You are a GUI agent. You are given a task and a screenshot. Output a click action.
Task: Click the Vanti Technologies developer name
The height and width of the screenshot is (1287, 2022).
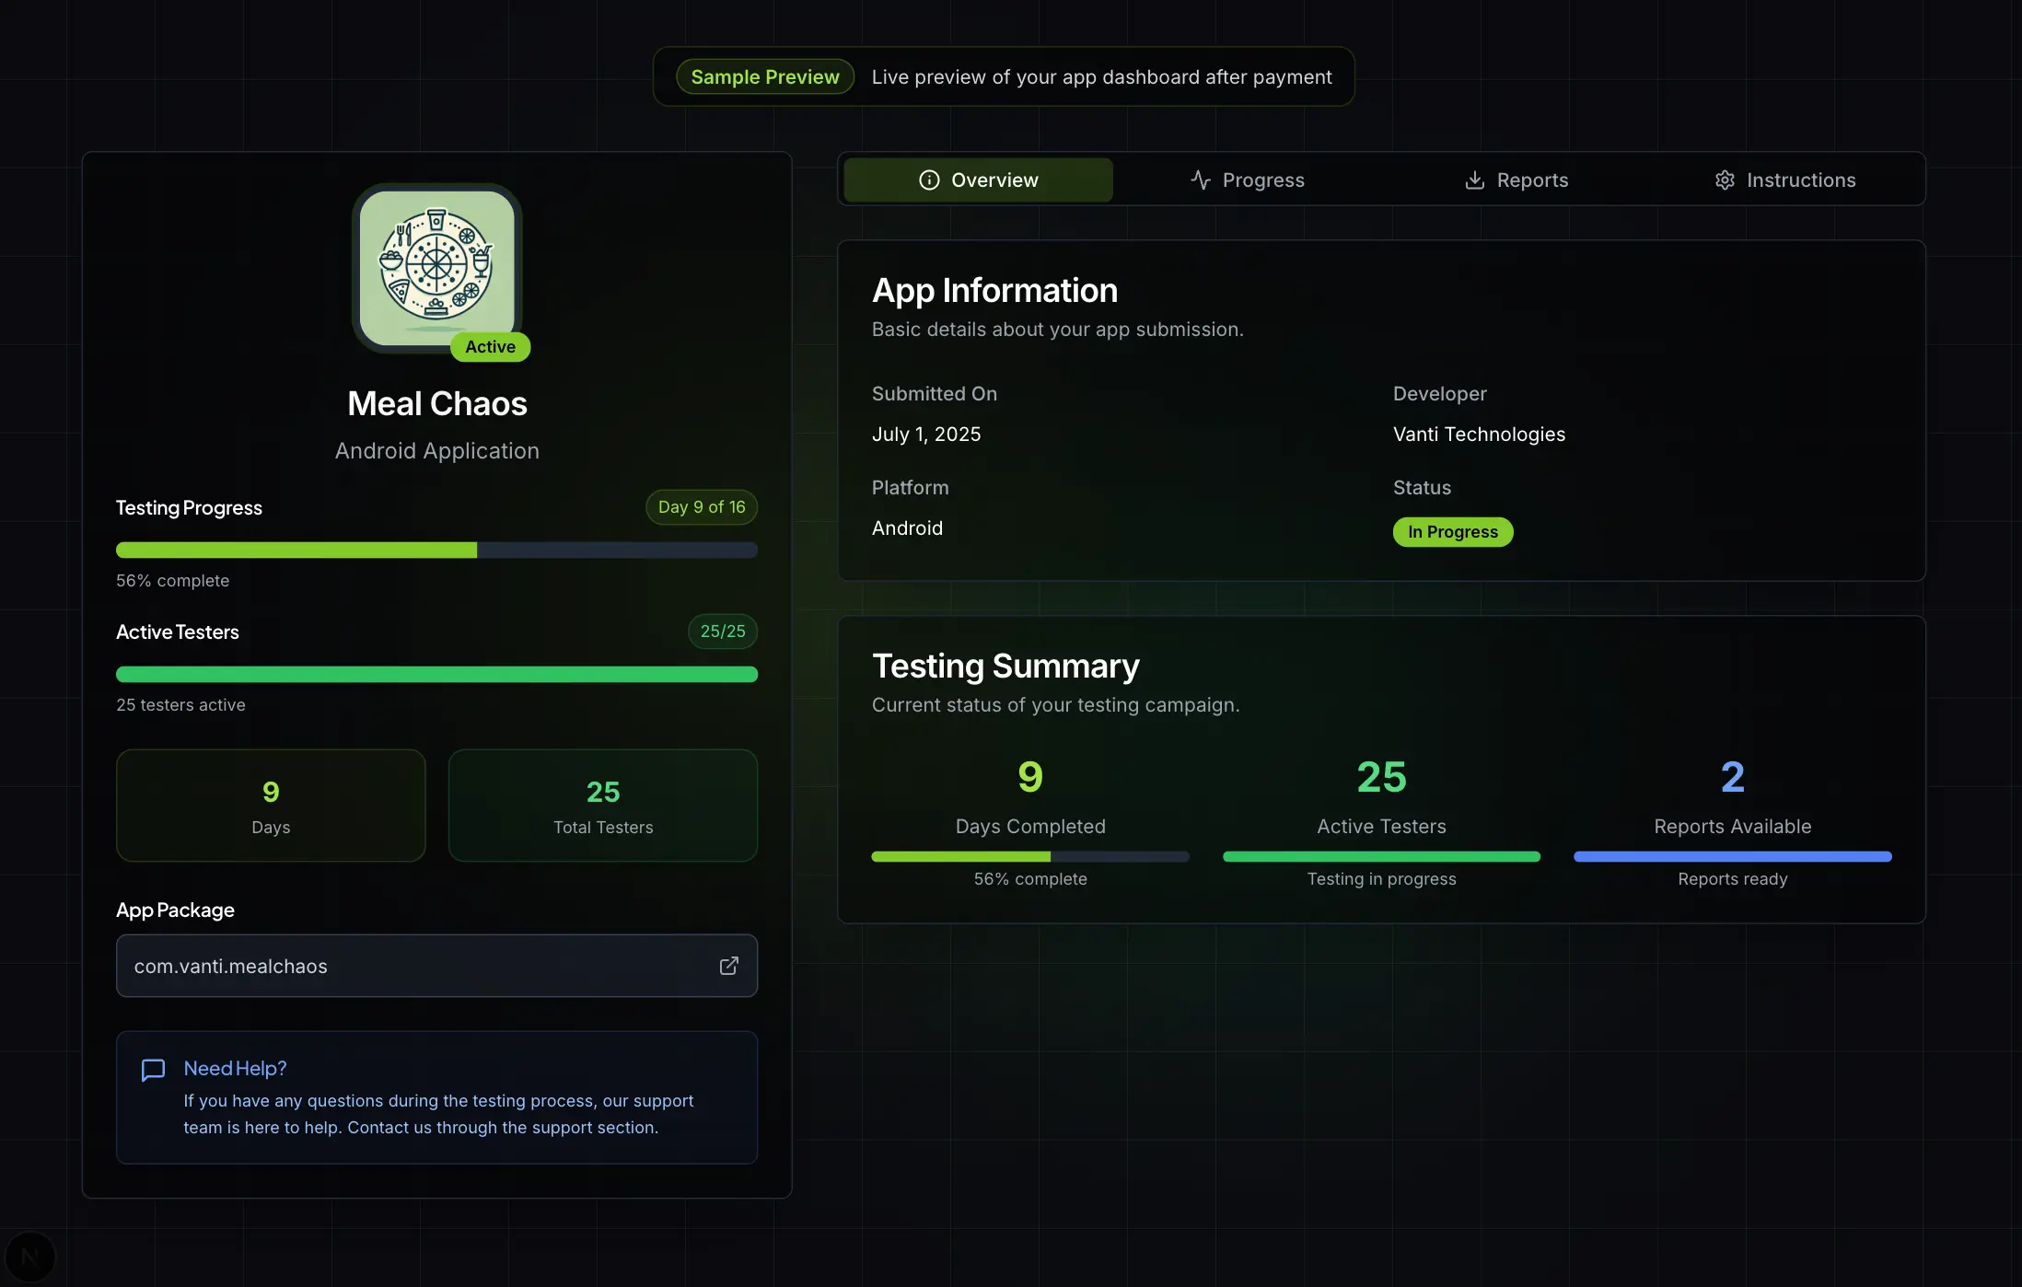click(x=1479, y=435)
